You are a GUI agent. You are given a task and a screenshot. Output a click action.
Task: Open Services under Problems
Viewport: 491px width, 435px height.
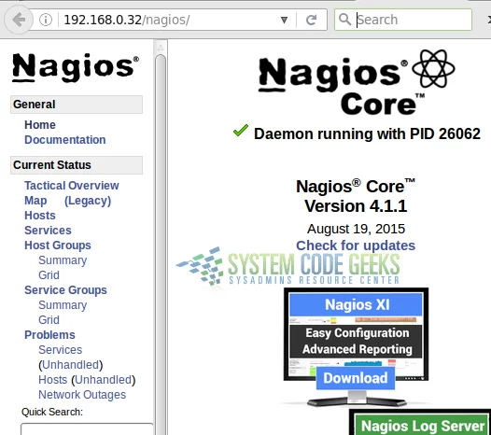tap(61, 350)
